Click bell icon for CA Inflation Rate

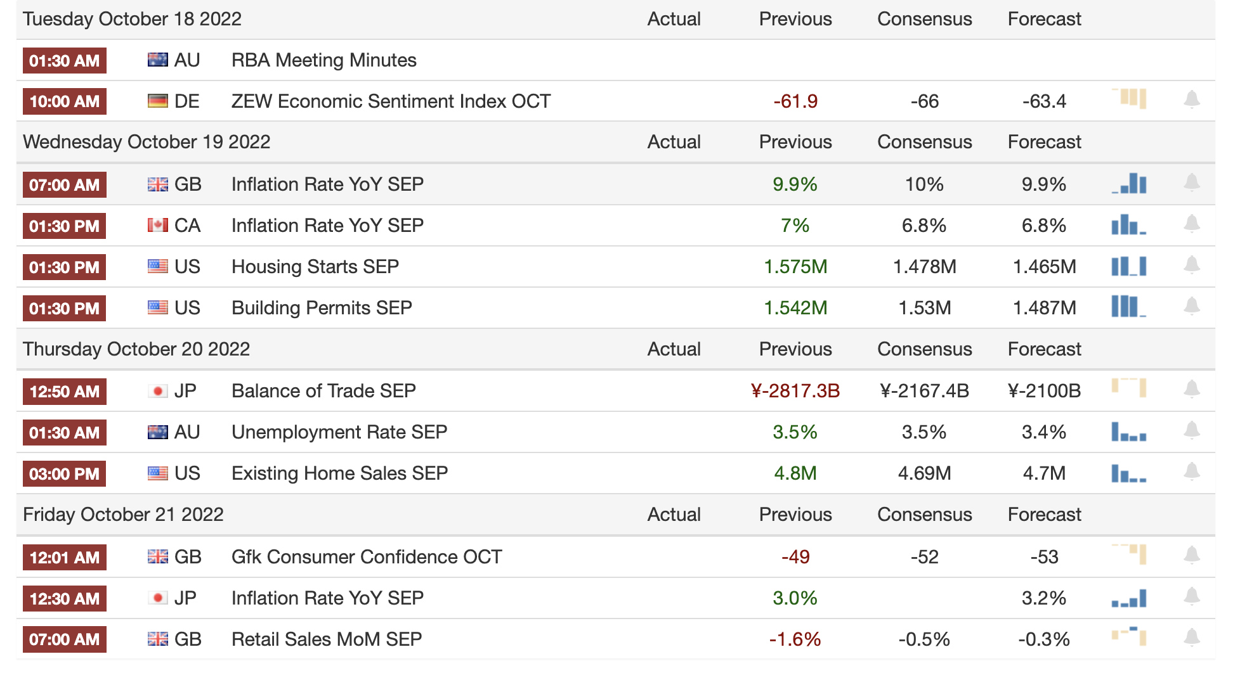(x=1191, y=224)
